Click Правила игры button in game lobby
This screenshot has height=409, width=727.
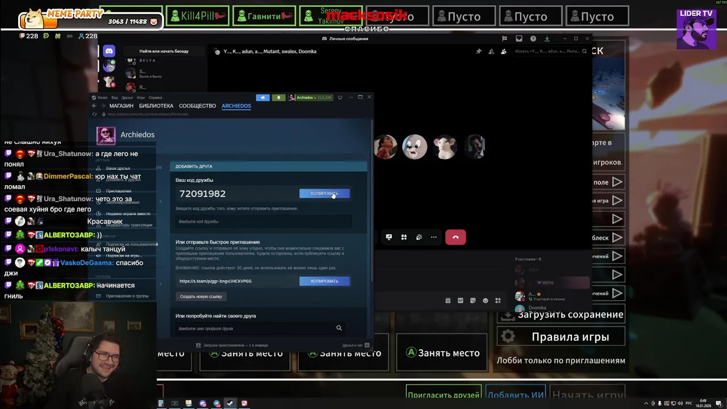(x=561, y=337)
